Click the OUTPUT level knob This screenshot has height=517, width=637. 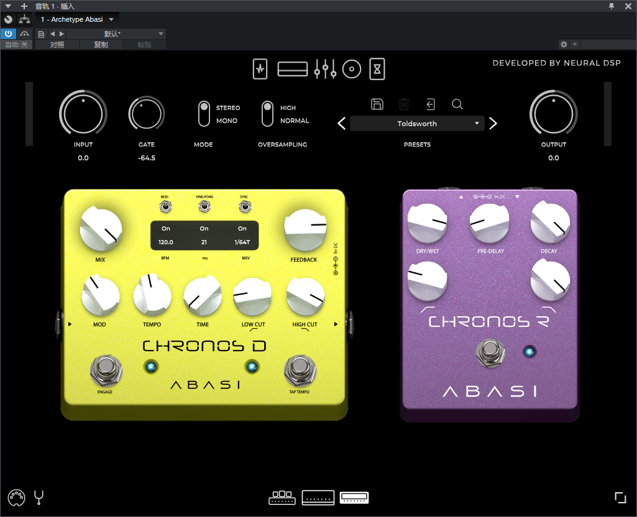(553, 113)
